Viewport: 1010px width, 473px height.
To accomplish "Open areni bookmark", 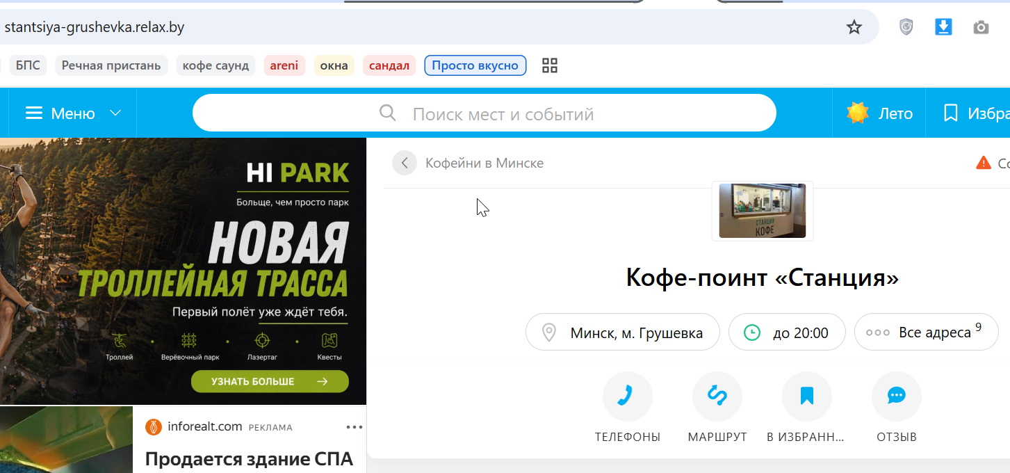I will pos(284,65).
